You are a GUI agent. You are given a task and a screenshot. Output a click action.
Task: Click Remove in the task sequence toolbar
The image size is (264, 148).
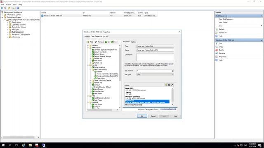coord(99,42)
